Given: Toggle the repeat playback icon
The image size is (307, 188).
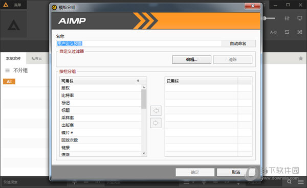Looking at the screenshot, I should (x=287, y=32).
